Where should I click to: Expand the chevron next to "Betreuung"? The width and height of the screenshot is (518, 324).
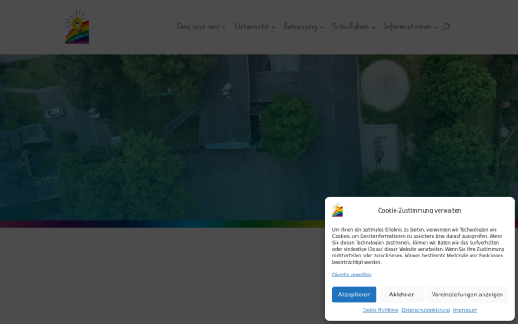[x=322, y=27]
